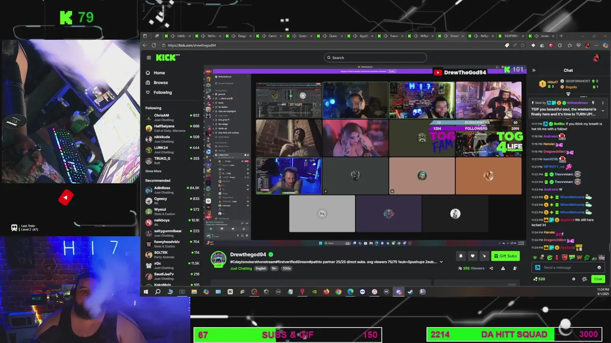Click the Drewthegod94 channel avatar

[x=219, y=259]
